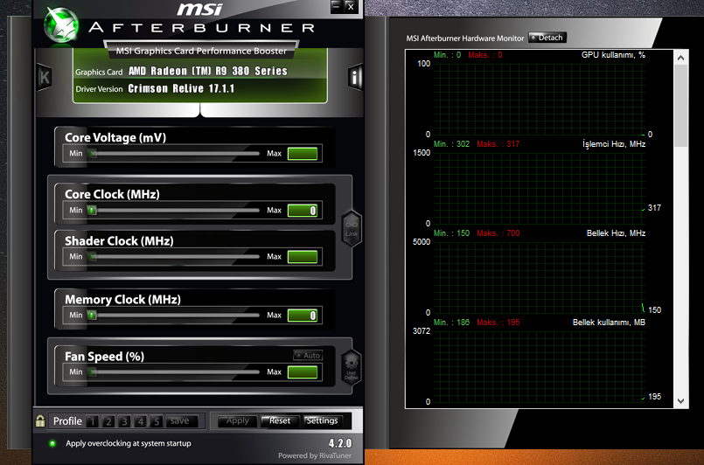Select profile slot 5
The image size is (704, 465).
[157, 421]
